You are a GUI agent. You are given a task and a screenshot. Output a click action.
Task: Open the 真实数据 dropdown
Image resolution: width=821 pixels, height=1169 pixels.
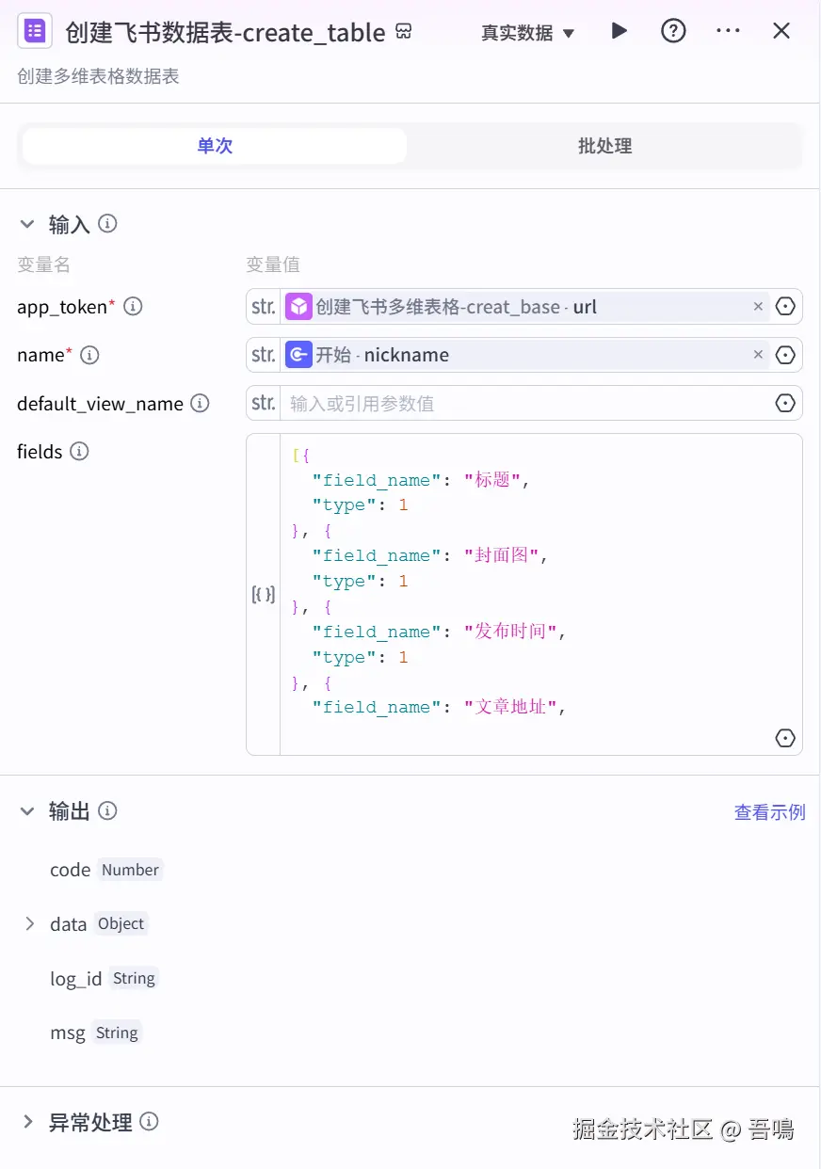point(527,33)
